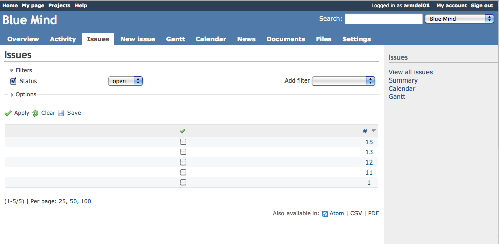Tick the checkbox for issue 15

[x=183, y=142]
